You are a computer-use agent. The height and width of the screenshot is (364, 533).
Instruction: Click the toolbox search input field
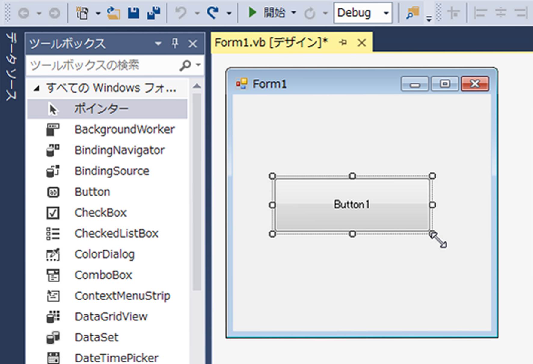102,65
